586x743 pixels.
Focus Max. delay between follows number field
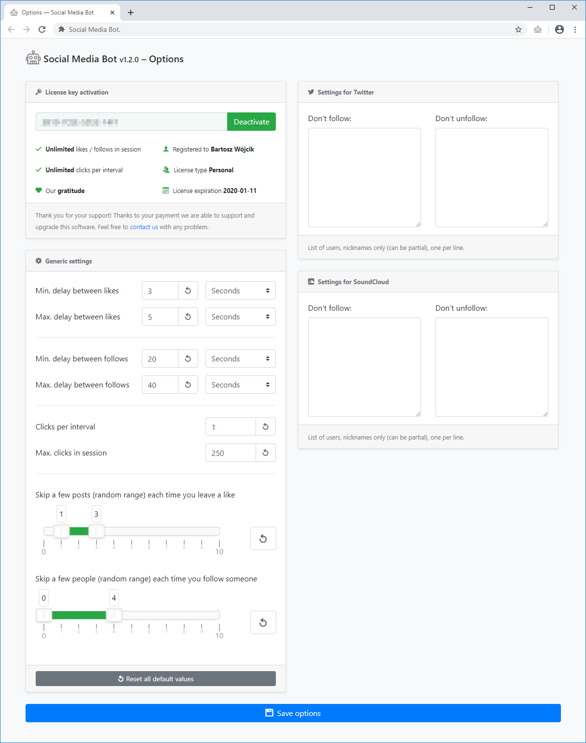click(160, 385)
